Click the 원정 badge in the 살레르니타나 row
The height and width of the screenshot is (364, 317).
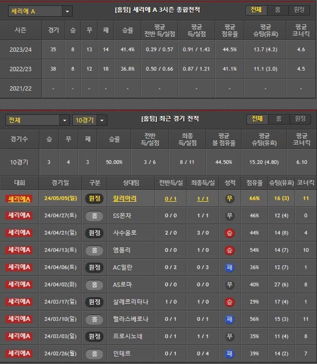[94, 302]
